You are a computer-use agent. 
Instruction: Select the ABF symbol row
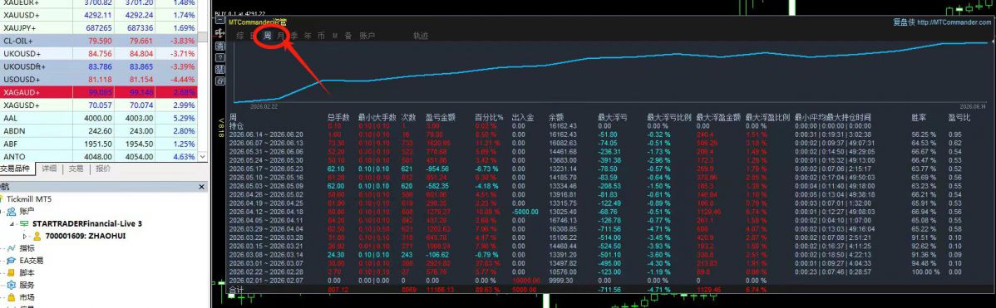pos(98,144)
